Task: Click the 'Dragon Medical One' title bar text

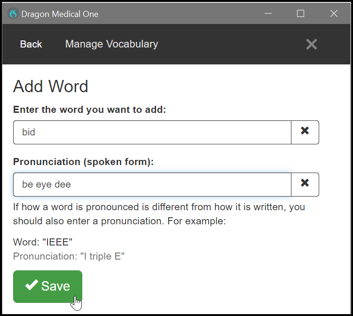Action: 60,14
